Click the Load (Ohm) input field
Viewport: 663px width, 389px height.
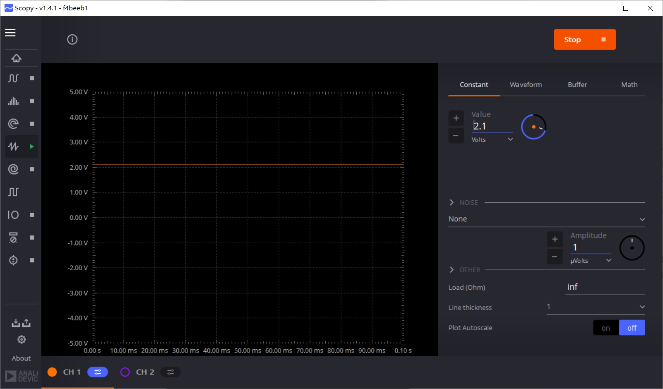click(605, 287)
